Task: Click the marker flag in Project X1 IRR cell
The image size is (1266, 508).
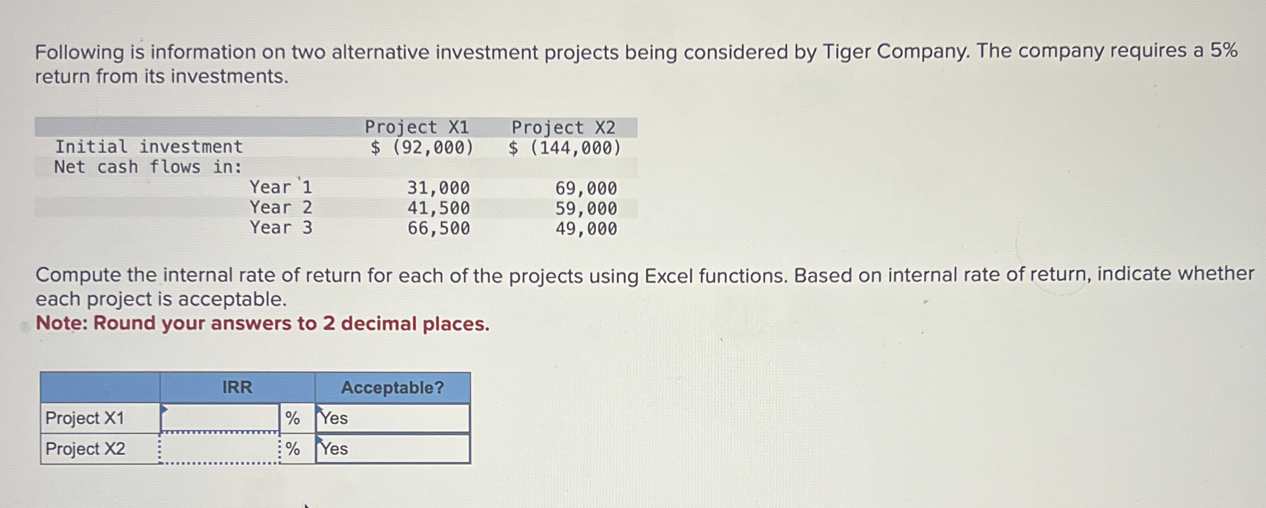Action: point(164,408)
